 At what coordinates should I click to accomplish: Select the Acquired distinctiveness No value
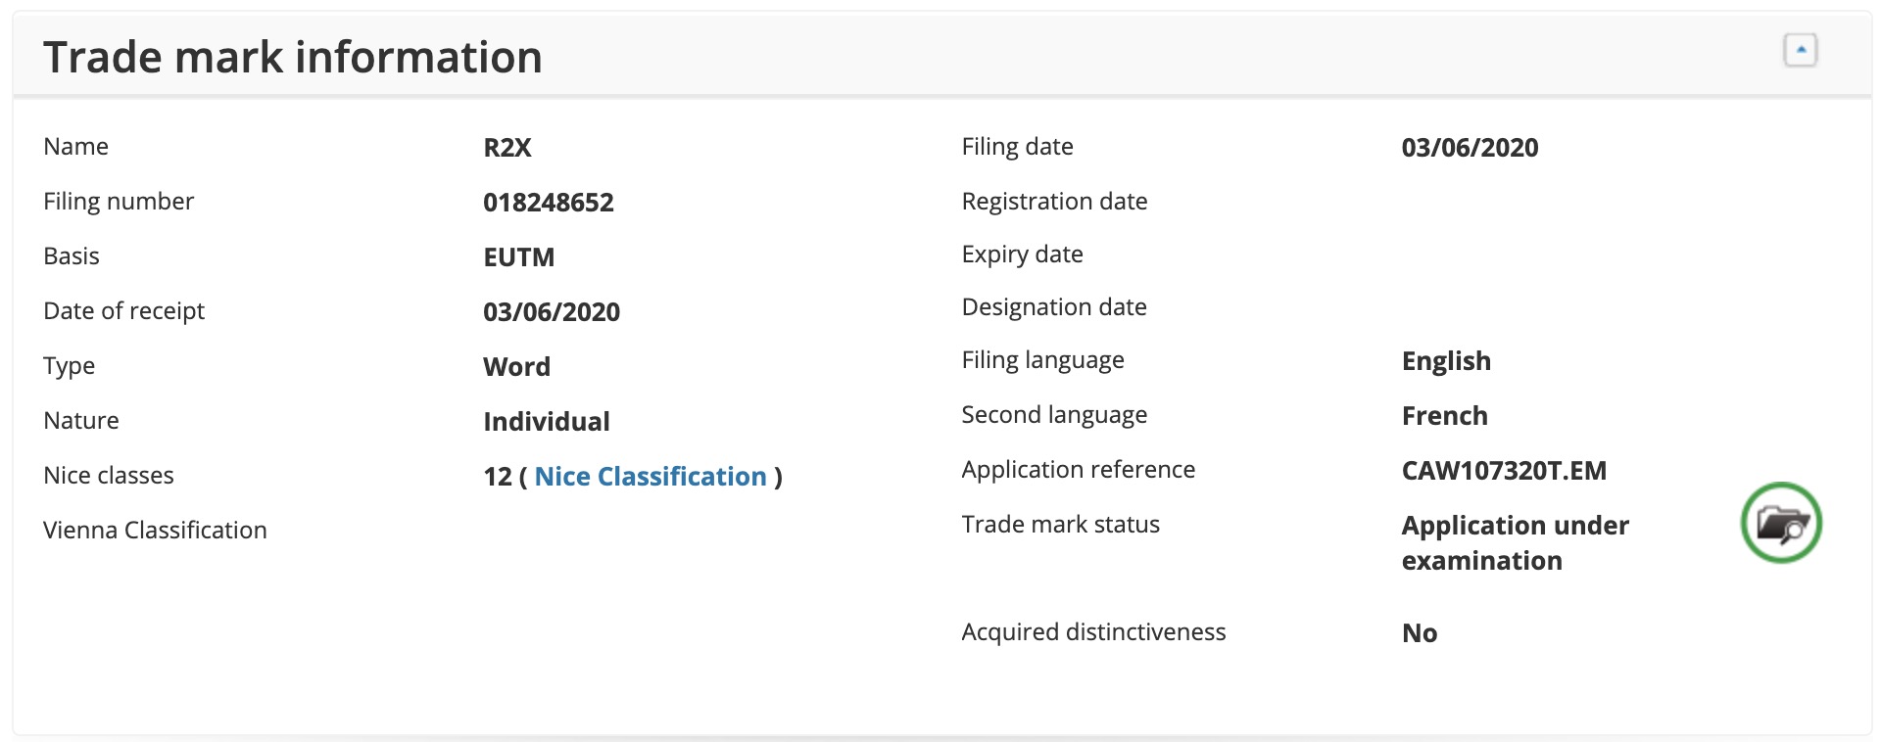click(x=1420, y=633)
